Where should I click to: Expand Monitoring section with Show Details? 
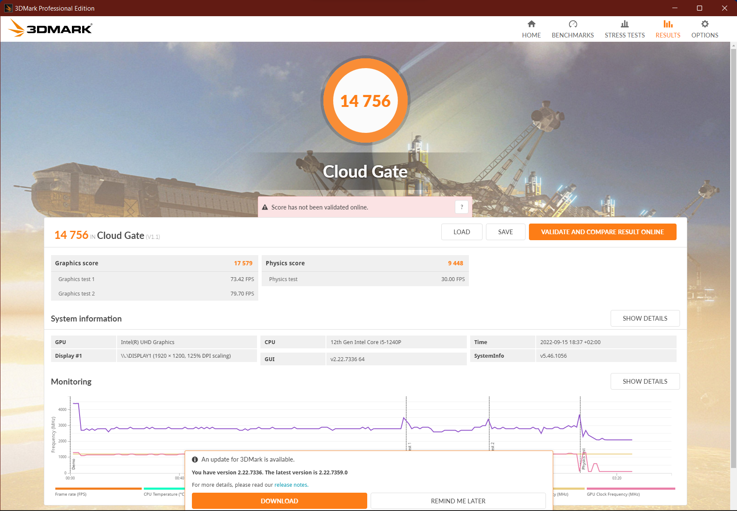[x=645, y=382]
